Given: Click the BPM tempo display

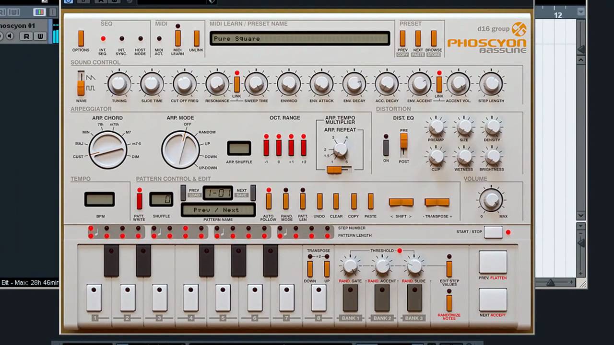Looking at the screenshot, I should coord(100,199).
